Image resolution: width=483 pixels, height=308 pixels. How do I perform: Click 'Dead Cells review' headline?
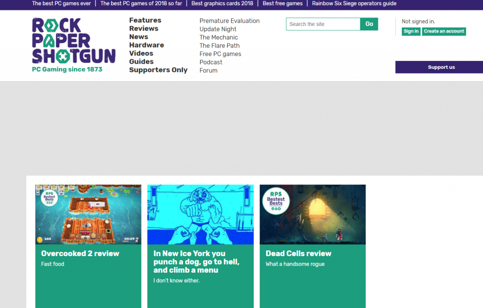click(x=299, y=253)
